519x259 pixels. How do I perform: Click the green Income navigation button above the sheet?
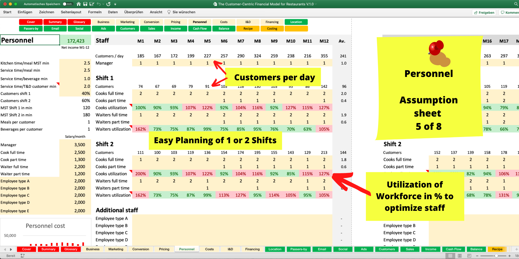coord(176,29)
